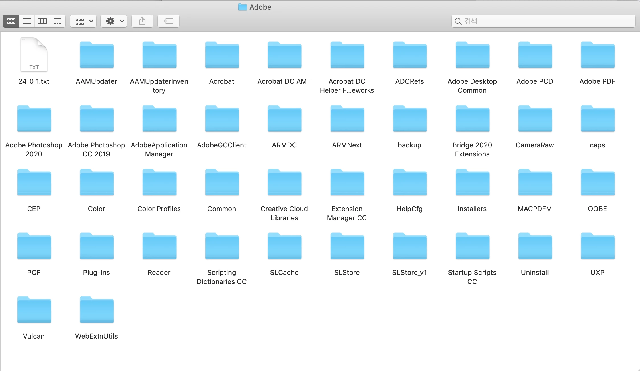Select the WebExtnUtils folder

[x=97, y=310]
